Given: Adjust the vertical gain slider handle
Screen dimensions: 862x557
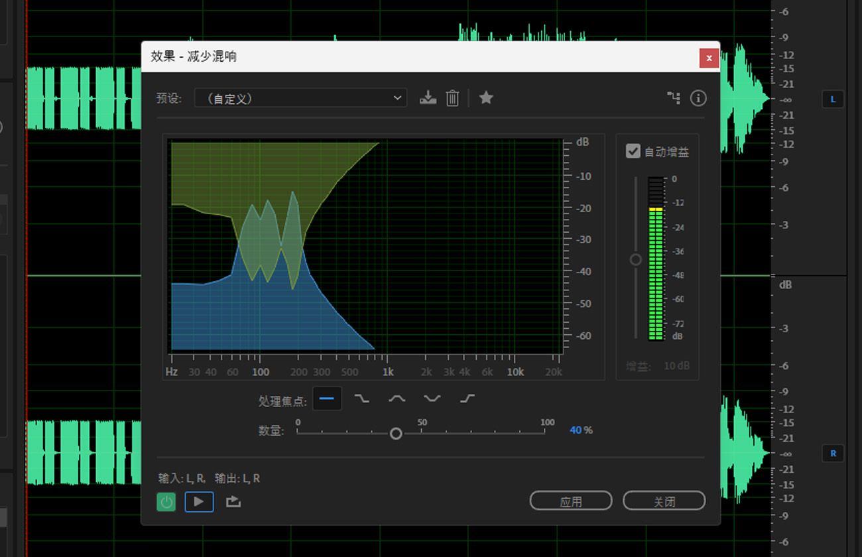Looking at the screenshot, I should click(x=636, y=259).
